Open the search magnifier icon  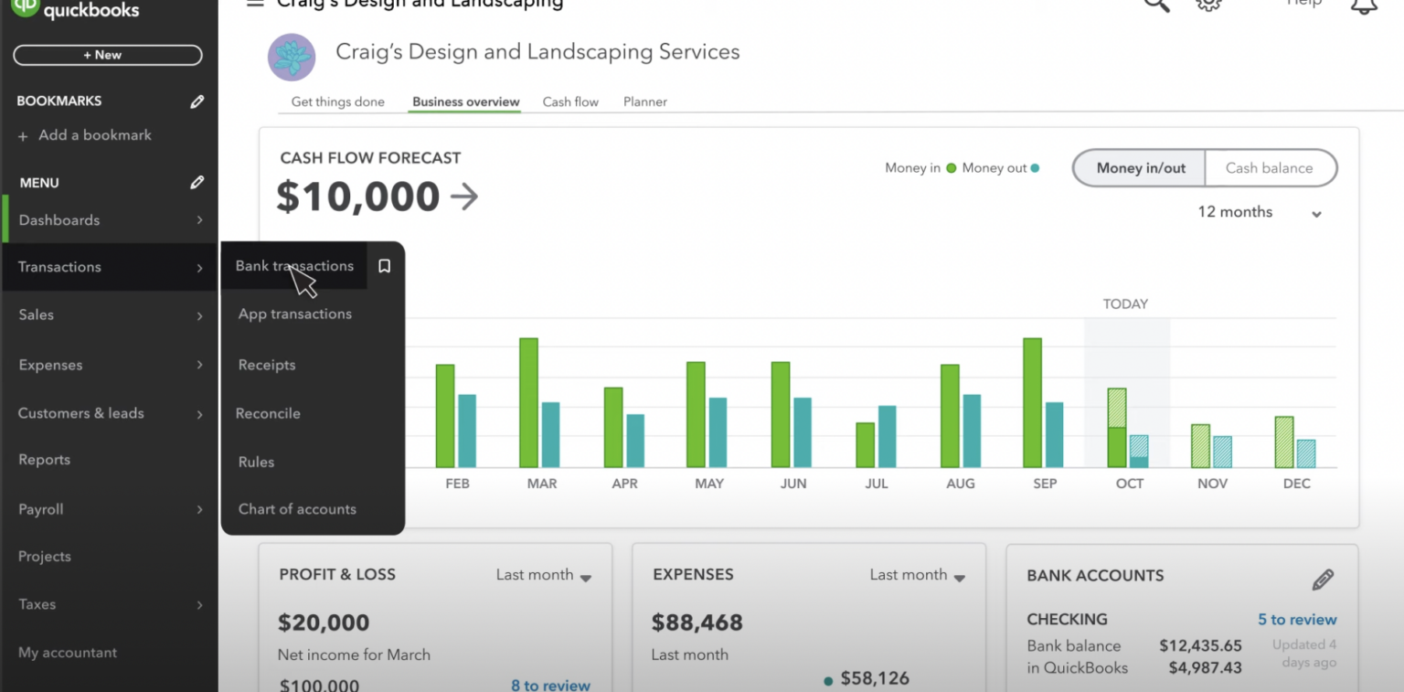(1154, 5)
